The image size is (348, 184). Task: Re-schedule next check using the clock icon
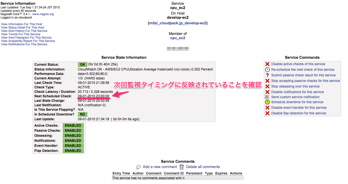click(x=267, y=69)
